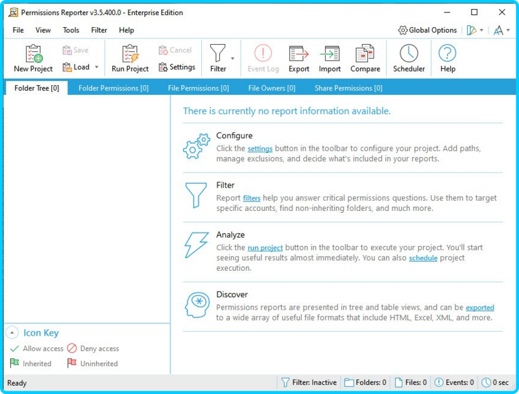Viewport: 519px width, 394px height.
Task: Click the Cancel toolbar button
Action: pos(175,50)
